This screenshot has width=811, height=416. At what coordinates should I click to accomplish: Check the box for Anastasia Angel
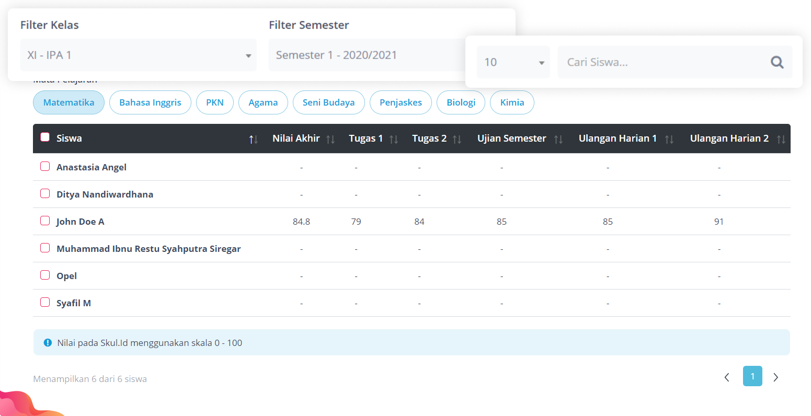click(45, 166)
